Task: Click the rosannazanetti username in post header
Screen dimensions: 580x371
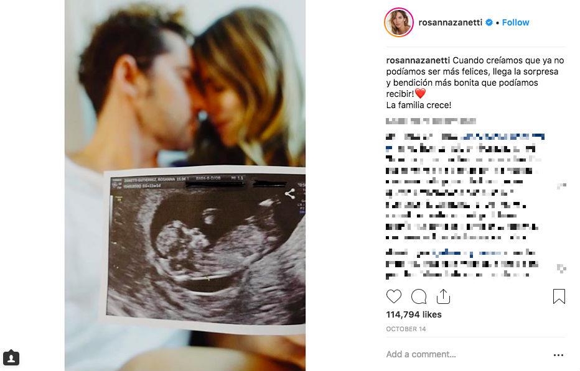Action: coord(450,22)
